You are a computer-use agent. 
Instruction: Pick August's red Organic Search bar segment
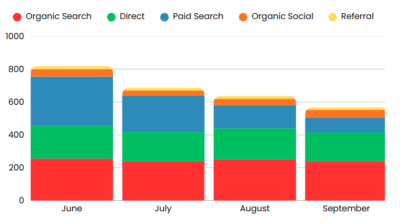255,180
